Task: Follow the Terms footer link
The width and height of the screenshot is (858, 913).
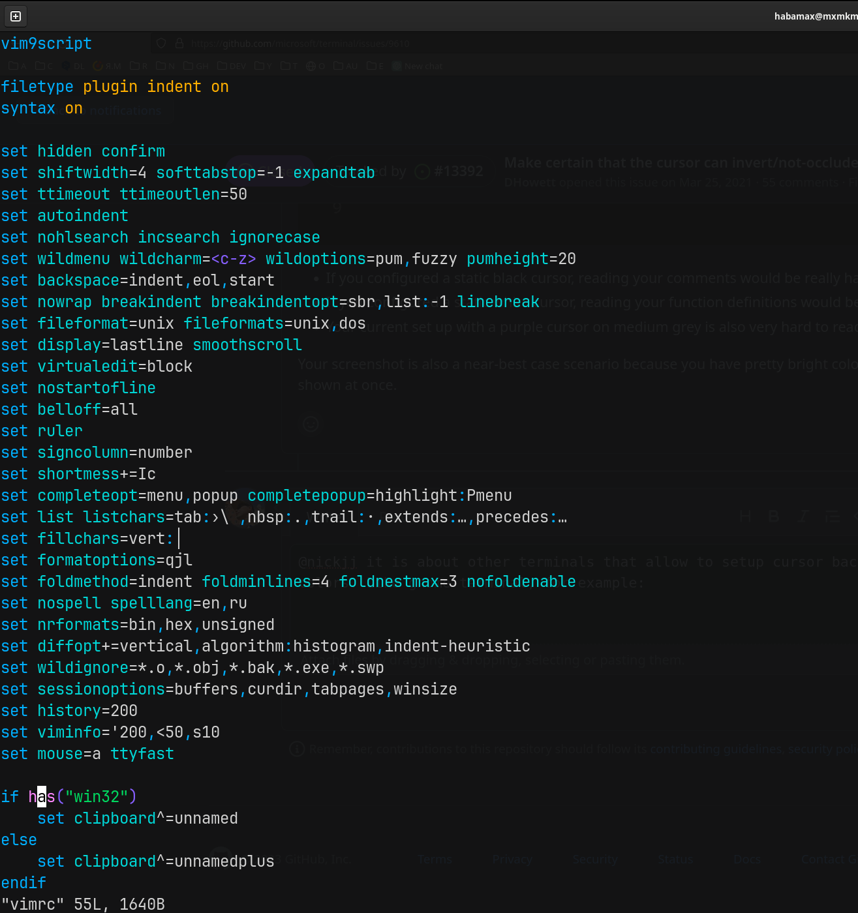Action: [434, 859]
